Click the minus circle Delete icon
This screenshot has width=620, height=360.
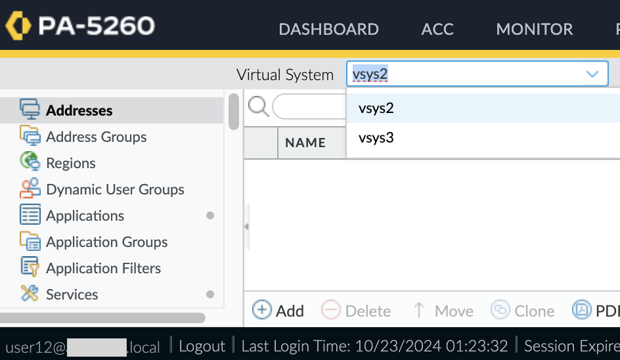(330, 310)
